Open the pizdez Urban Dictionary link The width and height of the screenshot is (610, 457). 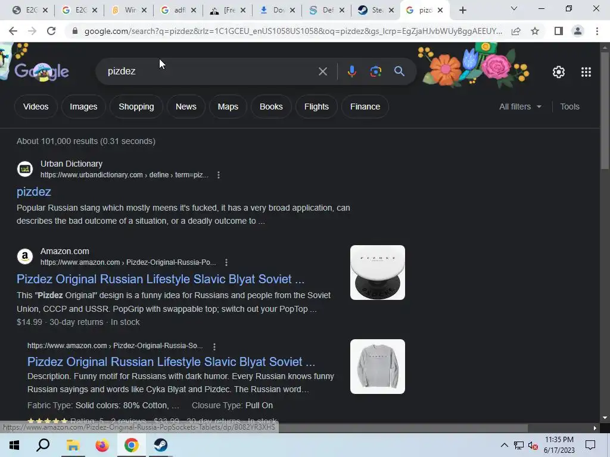pos(34,192)
